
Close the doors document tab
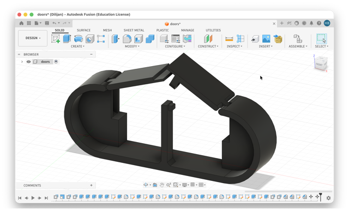point(274,24)
